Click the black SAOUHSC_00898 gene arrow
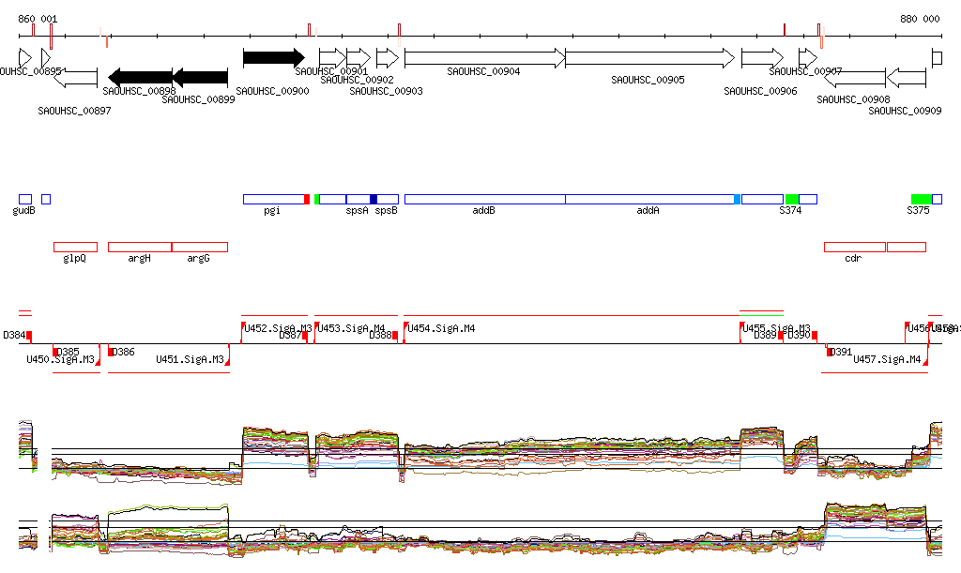Viewport: 961px width, 573px height. point(140,77)
